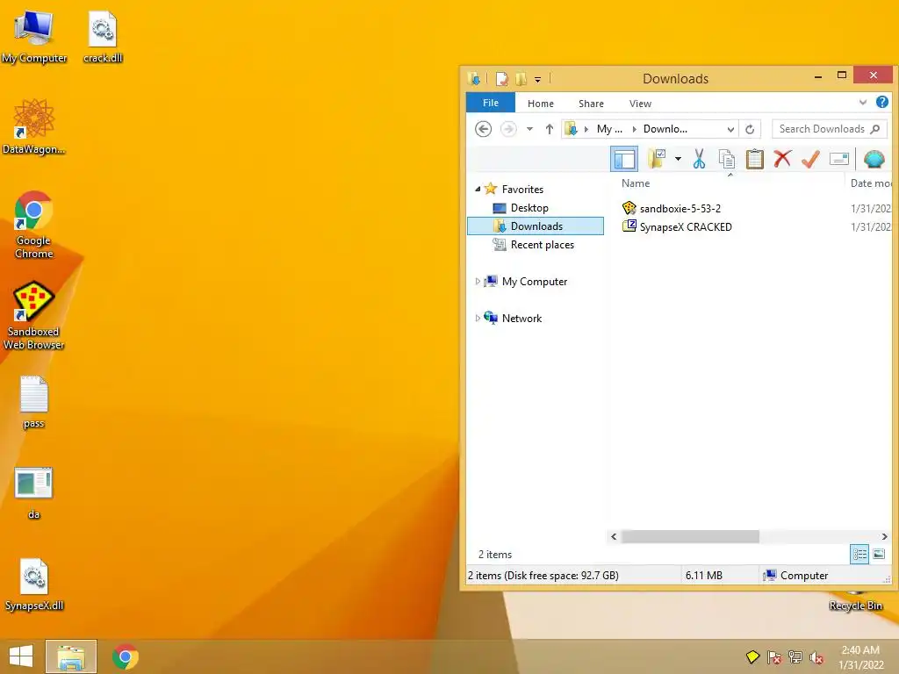Switch to Large icons view button
Viewport: 899px width, 674px height.
(x=878, y=554)
